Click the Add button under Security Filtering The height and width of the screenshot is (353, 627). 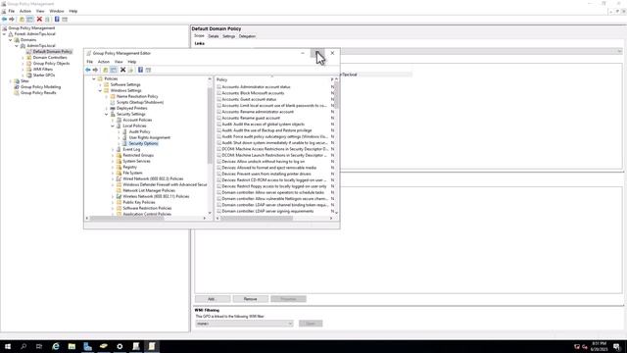click(x=213, y=299)
